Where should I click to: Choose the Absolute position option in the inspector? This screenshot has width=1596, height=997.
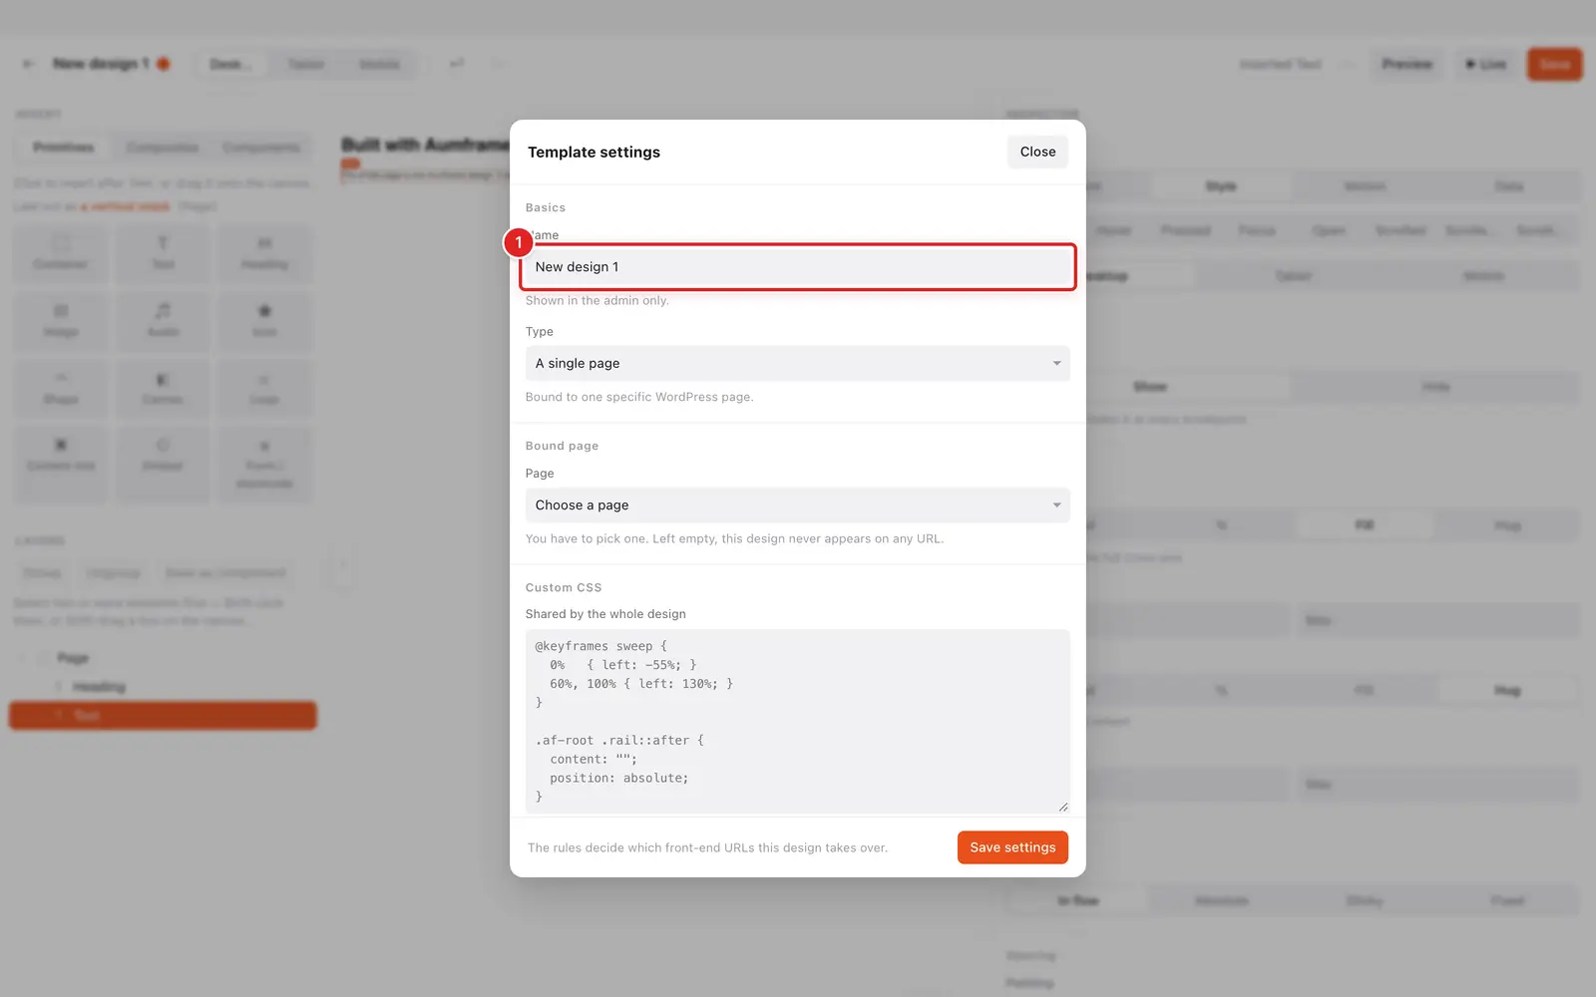(1221, 901)
